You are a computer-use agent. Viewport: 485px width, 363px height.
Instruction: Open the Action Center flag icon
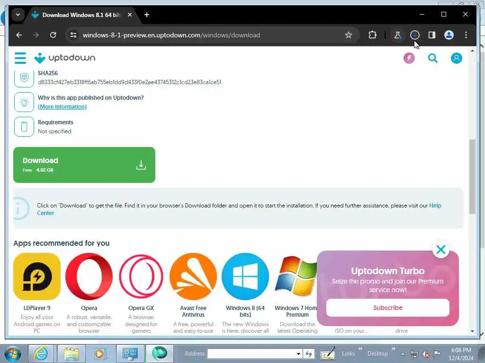437,354
